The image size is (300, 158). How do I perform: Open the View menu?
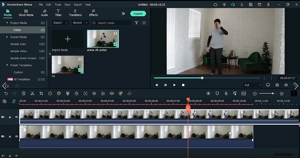click(x=67, y=4)
